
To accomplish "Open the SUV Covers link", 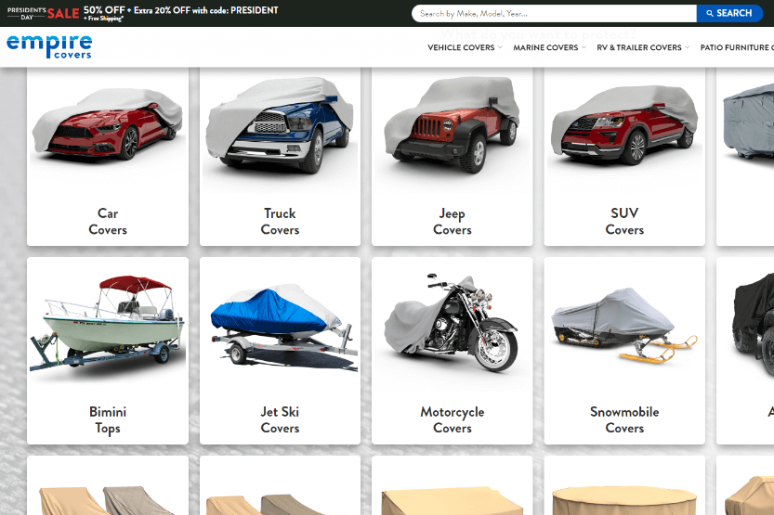I will click(624, 221).
